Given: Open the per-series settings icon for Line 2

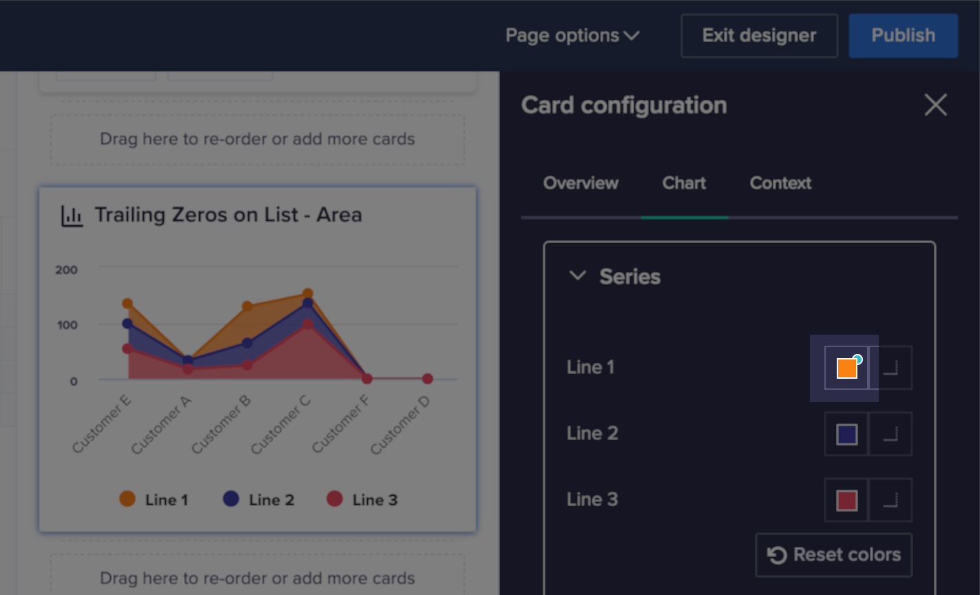Looking at the screenshot, I should pyautogui.click(x=890, y=434).
